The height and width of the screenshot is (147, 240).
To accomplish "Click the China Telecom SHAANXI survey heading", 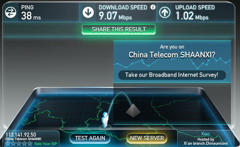I will [172, 55].
